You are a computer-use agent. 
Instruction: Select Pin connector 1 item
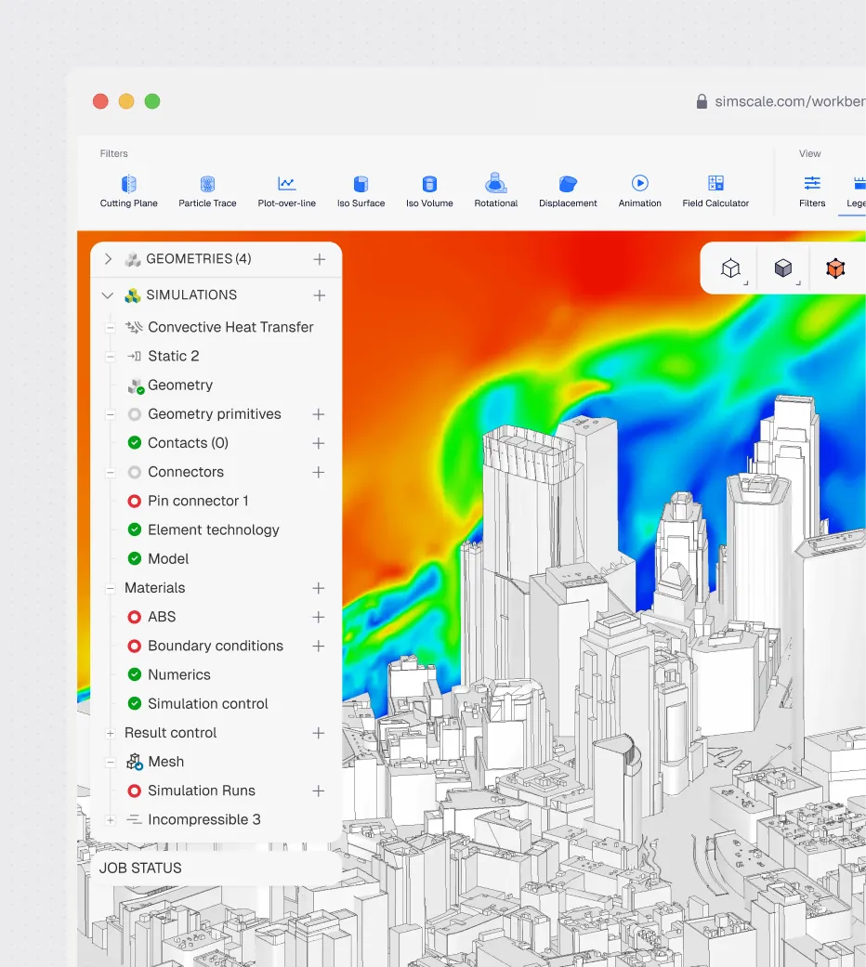198,501
